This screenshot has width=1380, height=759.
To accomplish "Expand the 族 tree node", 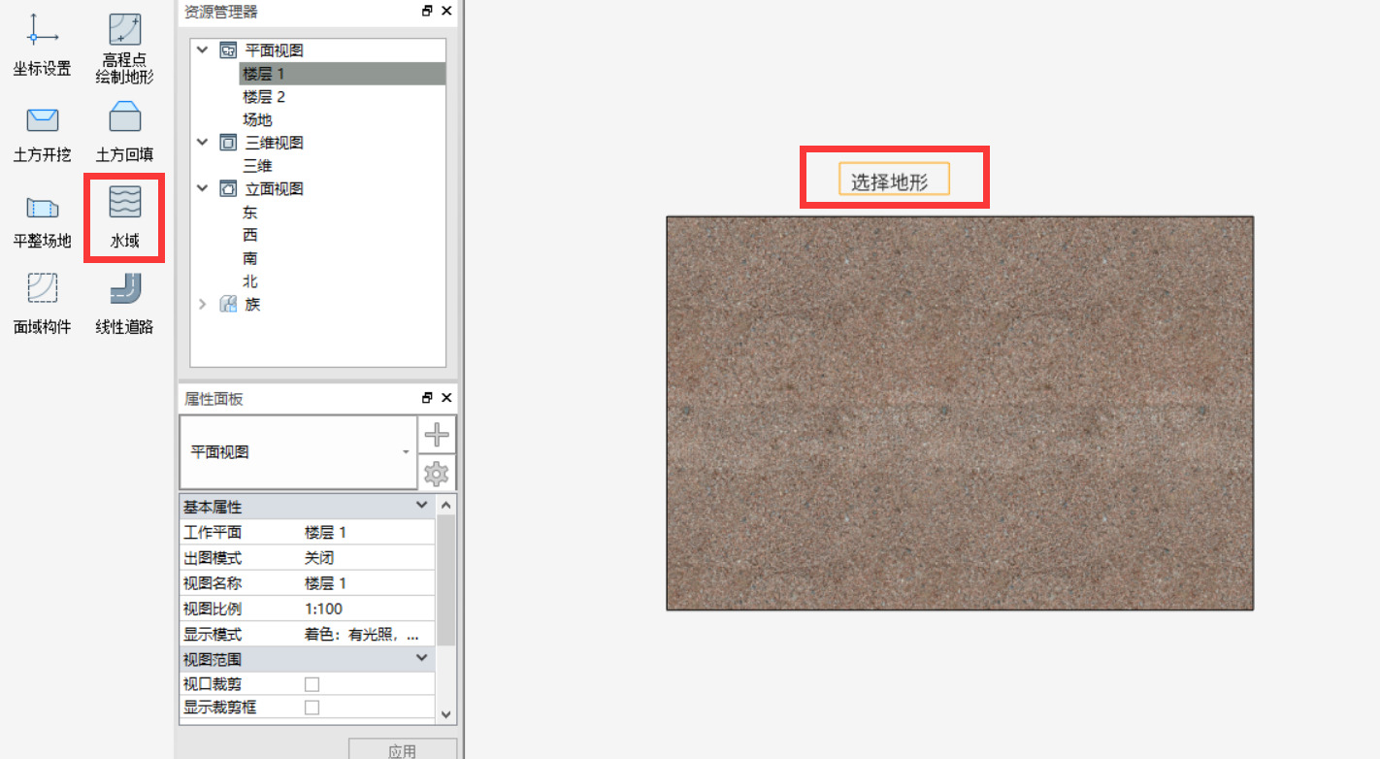I will [202, 304].
